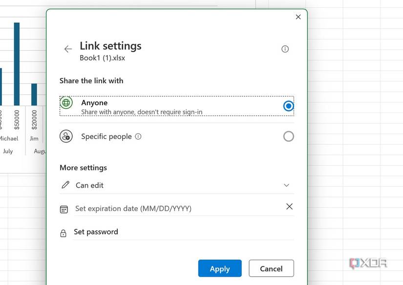This screenshot has width=403, height=285.
Task: Click the calendar icon for expiration date
Action: coord(64,209)
